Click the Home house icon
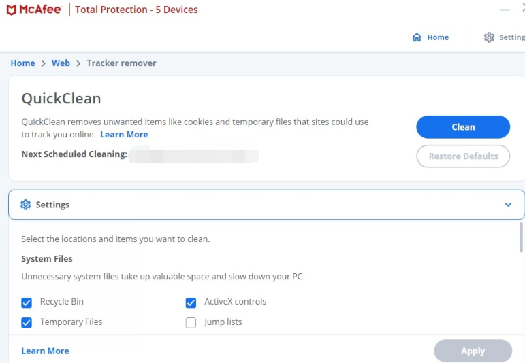This screenshot has width=525, height=363. [x=417, y=37]
